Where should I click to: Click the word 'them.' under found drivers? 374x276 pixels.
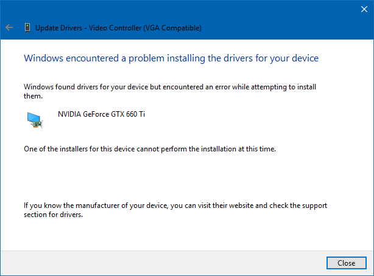click(x=33, y=96)
